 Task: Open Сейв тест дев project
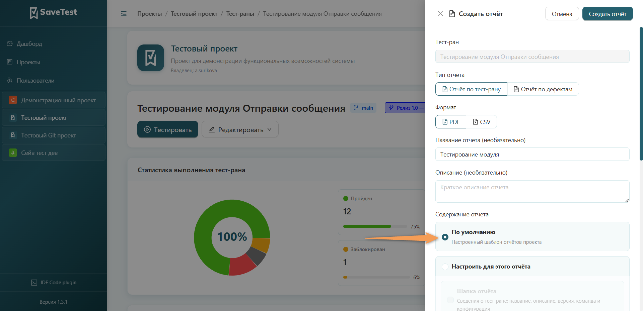click(54, 153)
